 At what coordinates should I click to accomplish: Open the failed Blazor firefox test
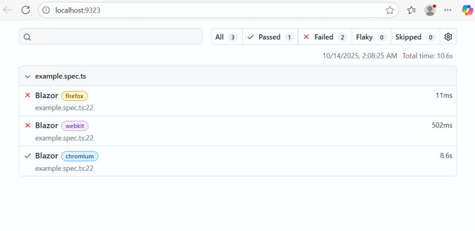[x=46, y=96]
